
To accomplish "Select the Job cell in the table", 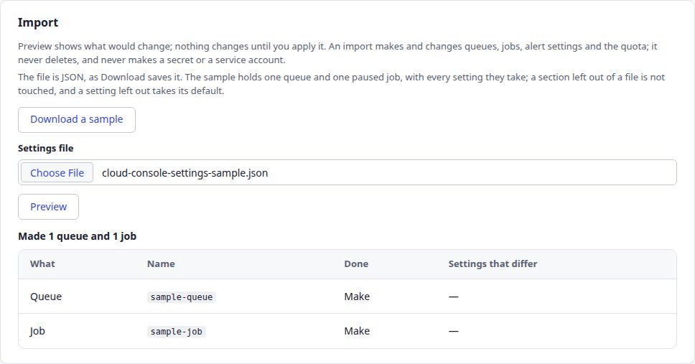I will point(37,331).
